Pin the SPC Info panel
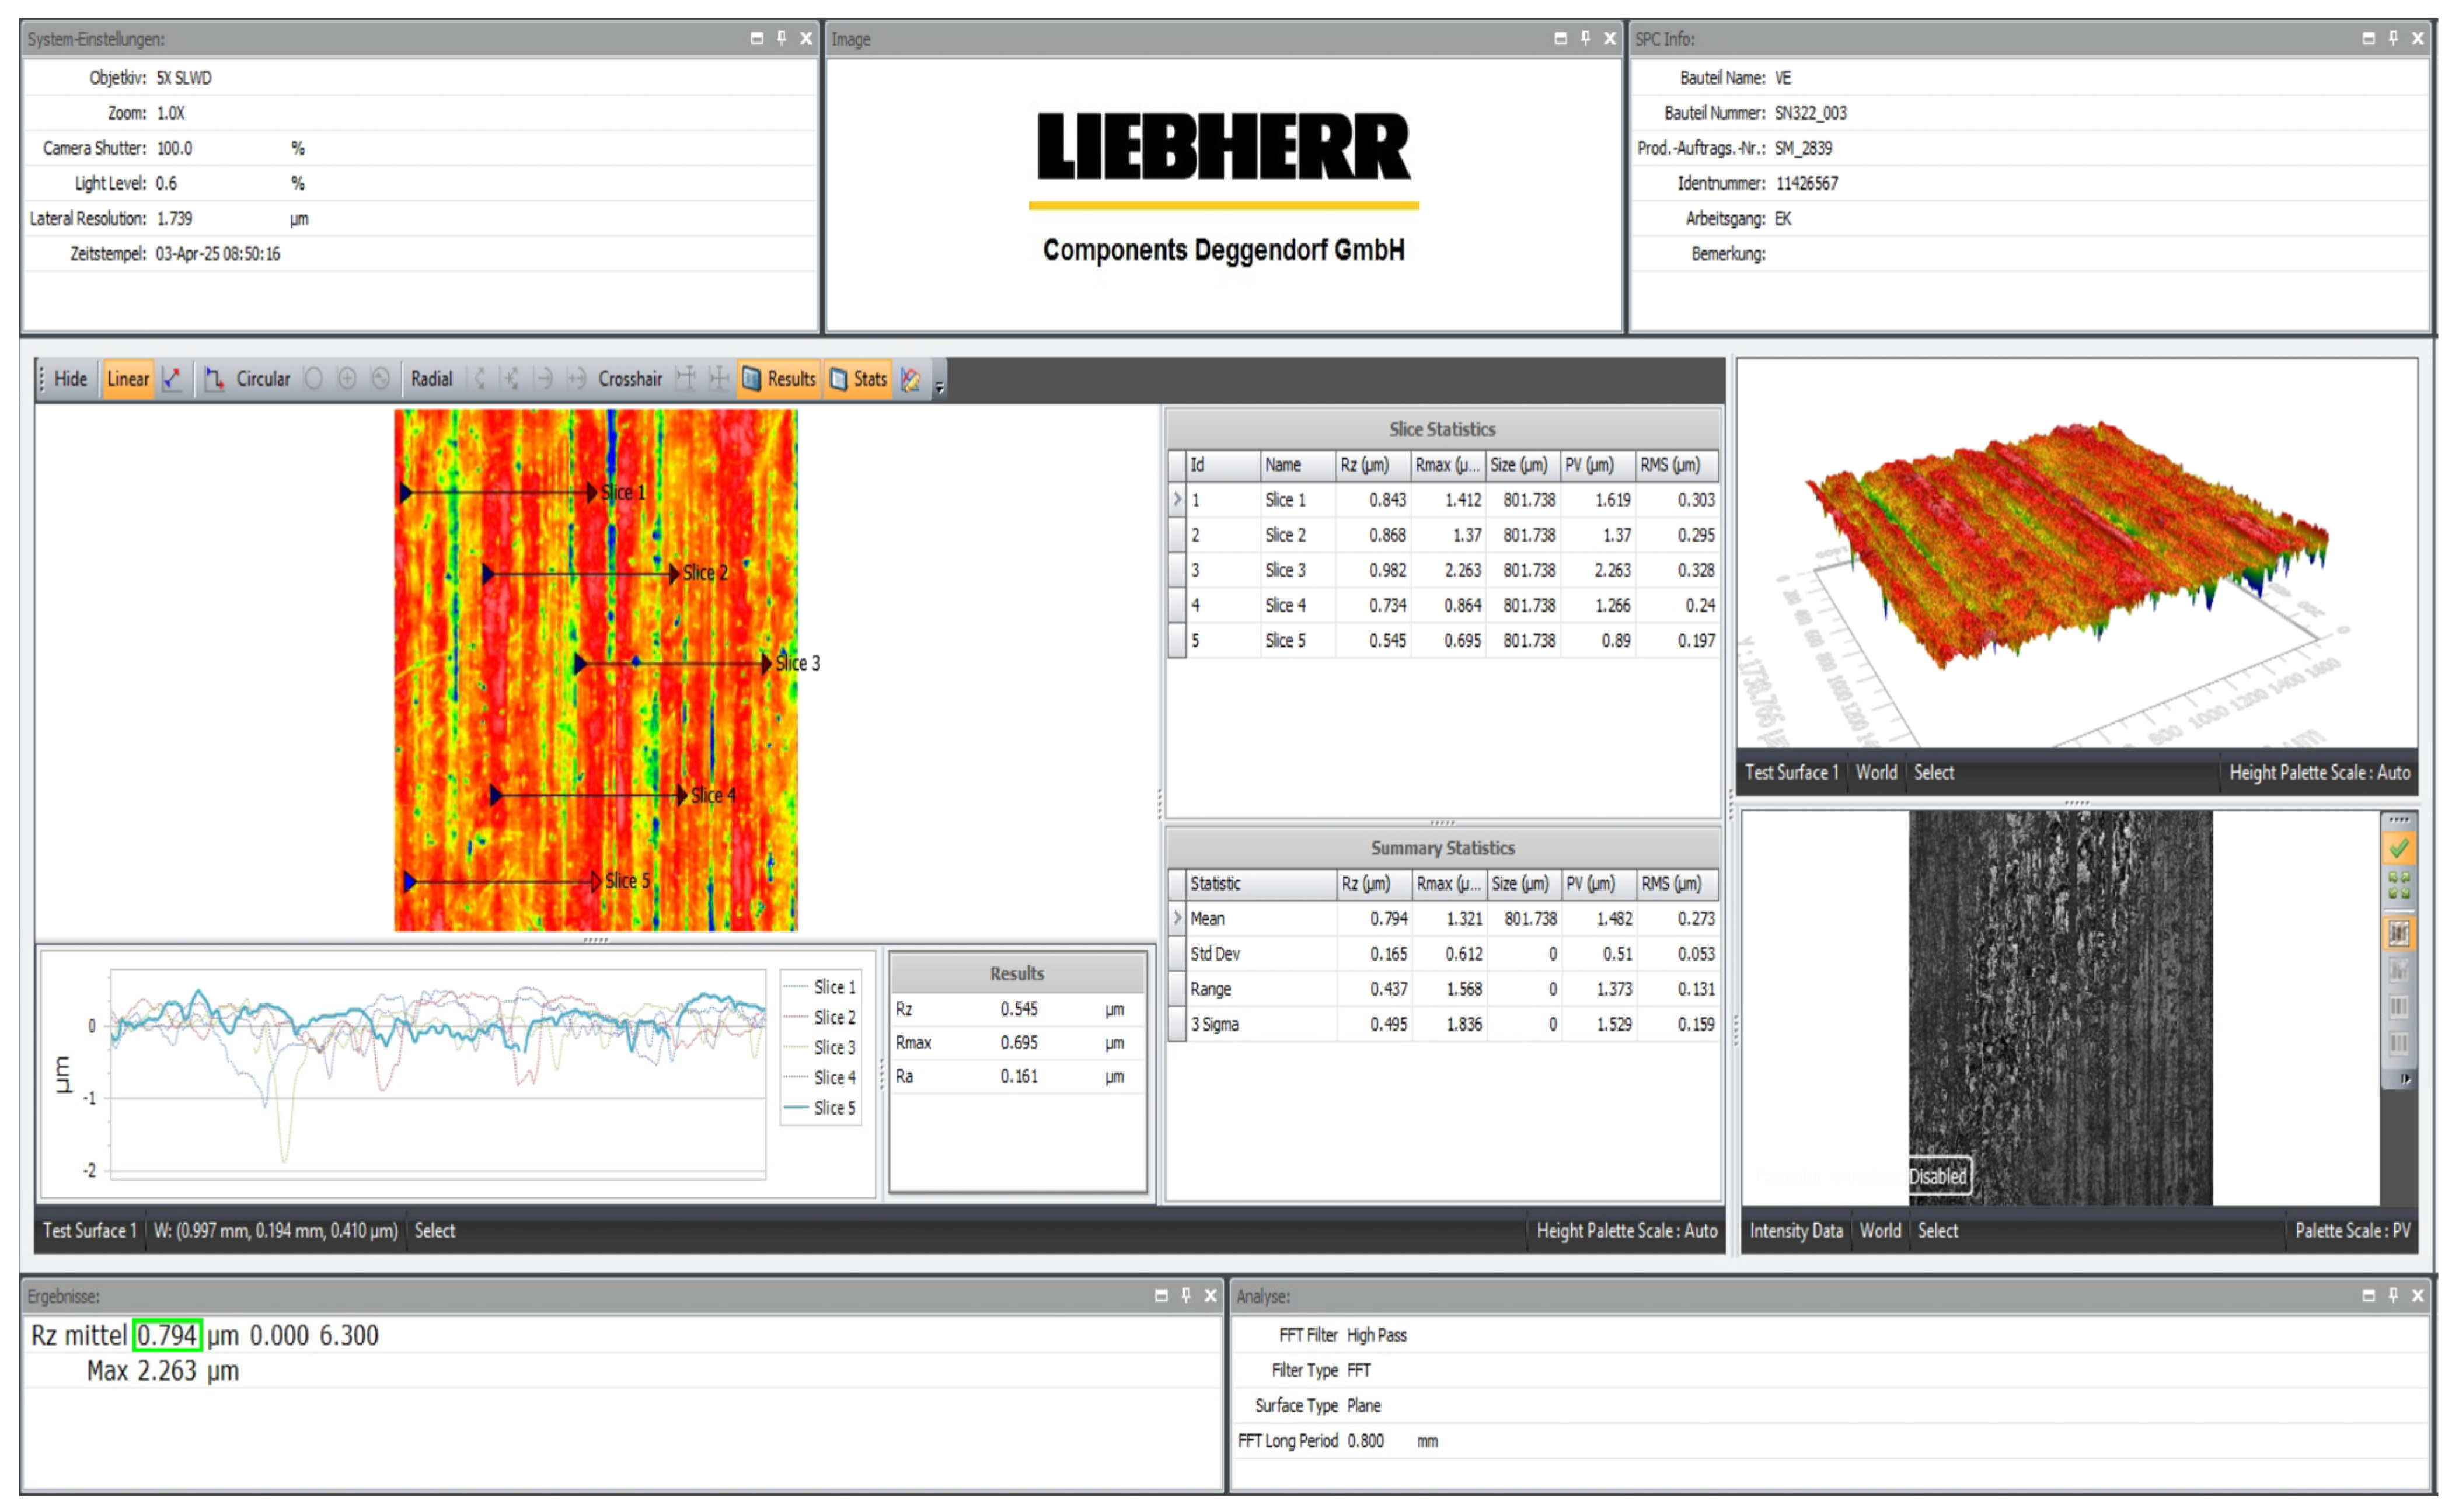This screenshot has width=2452, height=1512. [2394, 38]
